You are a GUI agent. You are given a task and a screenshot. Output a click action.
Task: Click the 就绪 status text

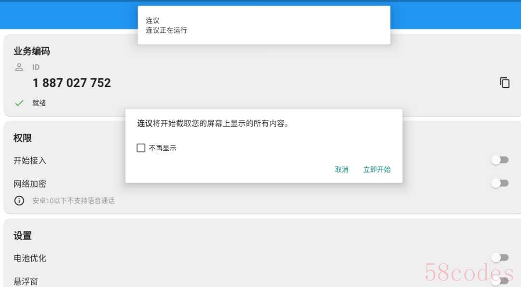coord(39,103)
